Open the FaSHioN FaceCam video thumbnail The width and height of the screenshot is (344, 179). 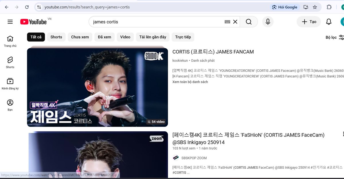[x=98, y=155]
